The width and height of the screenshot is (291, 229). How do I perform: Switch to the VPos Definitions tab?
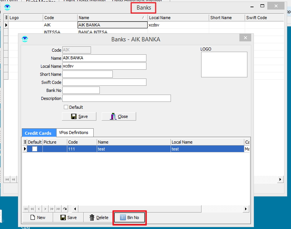click(73, 132)
